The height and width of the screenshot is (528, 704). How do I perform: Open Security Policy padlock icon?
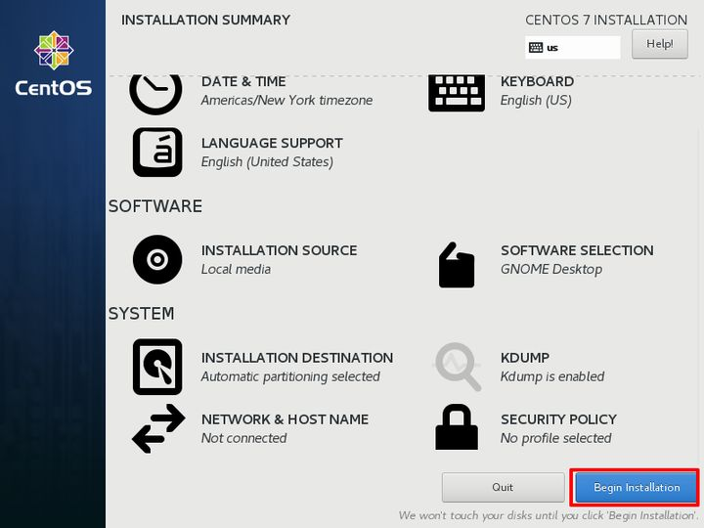pyautogui.click(x=457, y=427)
